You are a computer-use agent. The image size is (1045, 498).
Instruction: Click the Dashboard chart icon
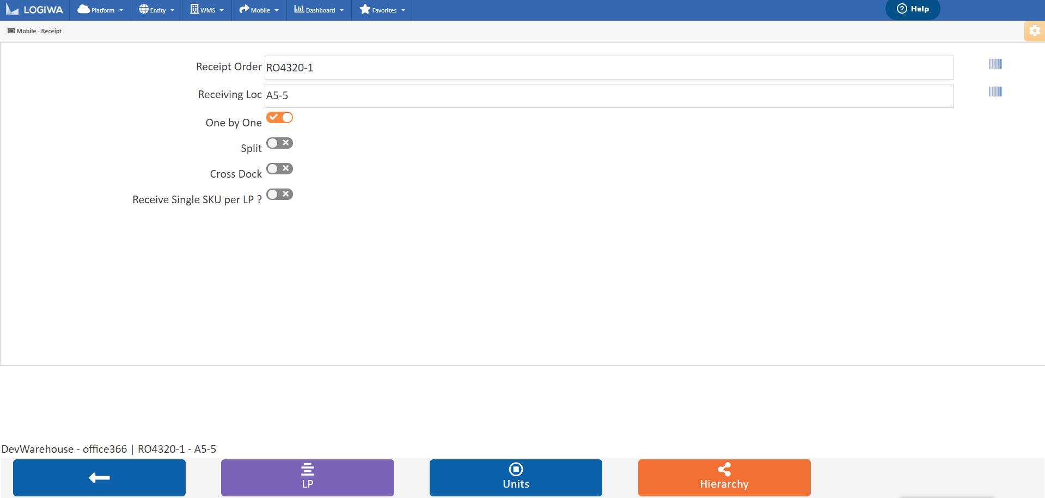coord(299,9)
